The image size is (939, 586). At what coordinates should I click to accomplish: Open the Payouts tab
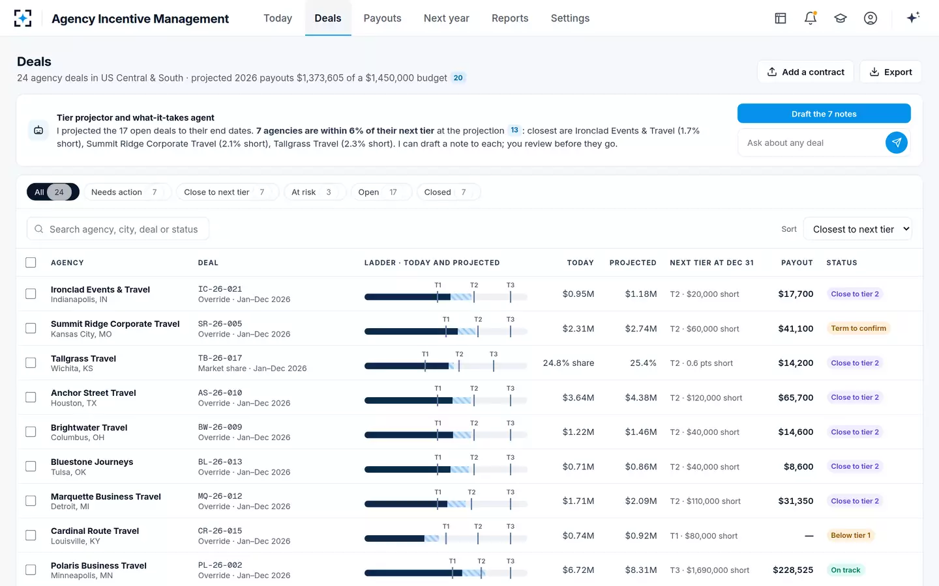coord(382,18)
